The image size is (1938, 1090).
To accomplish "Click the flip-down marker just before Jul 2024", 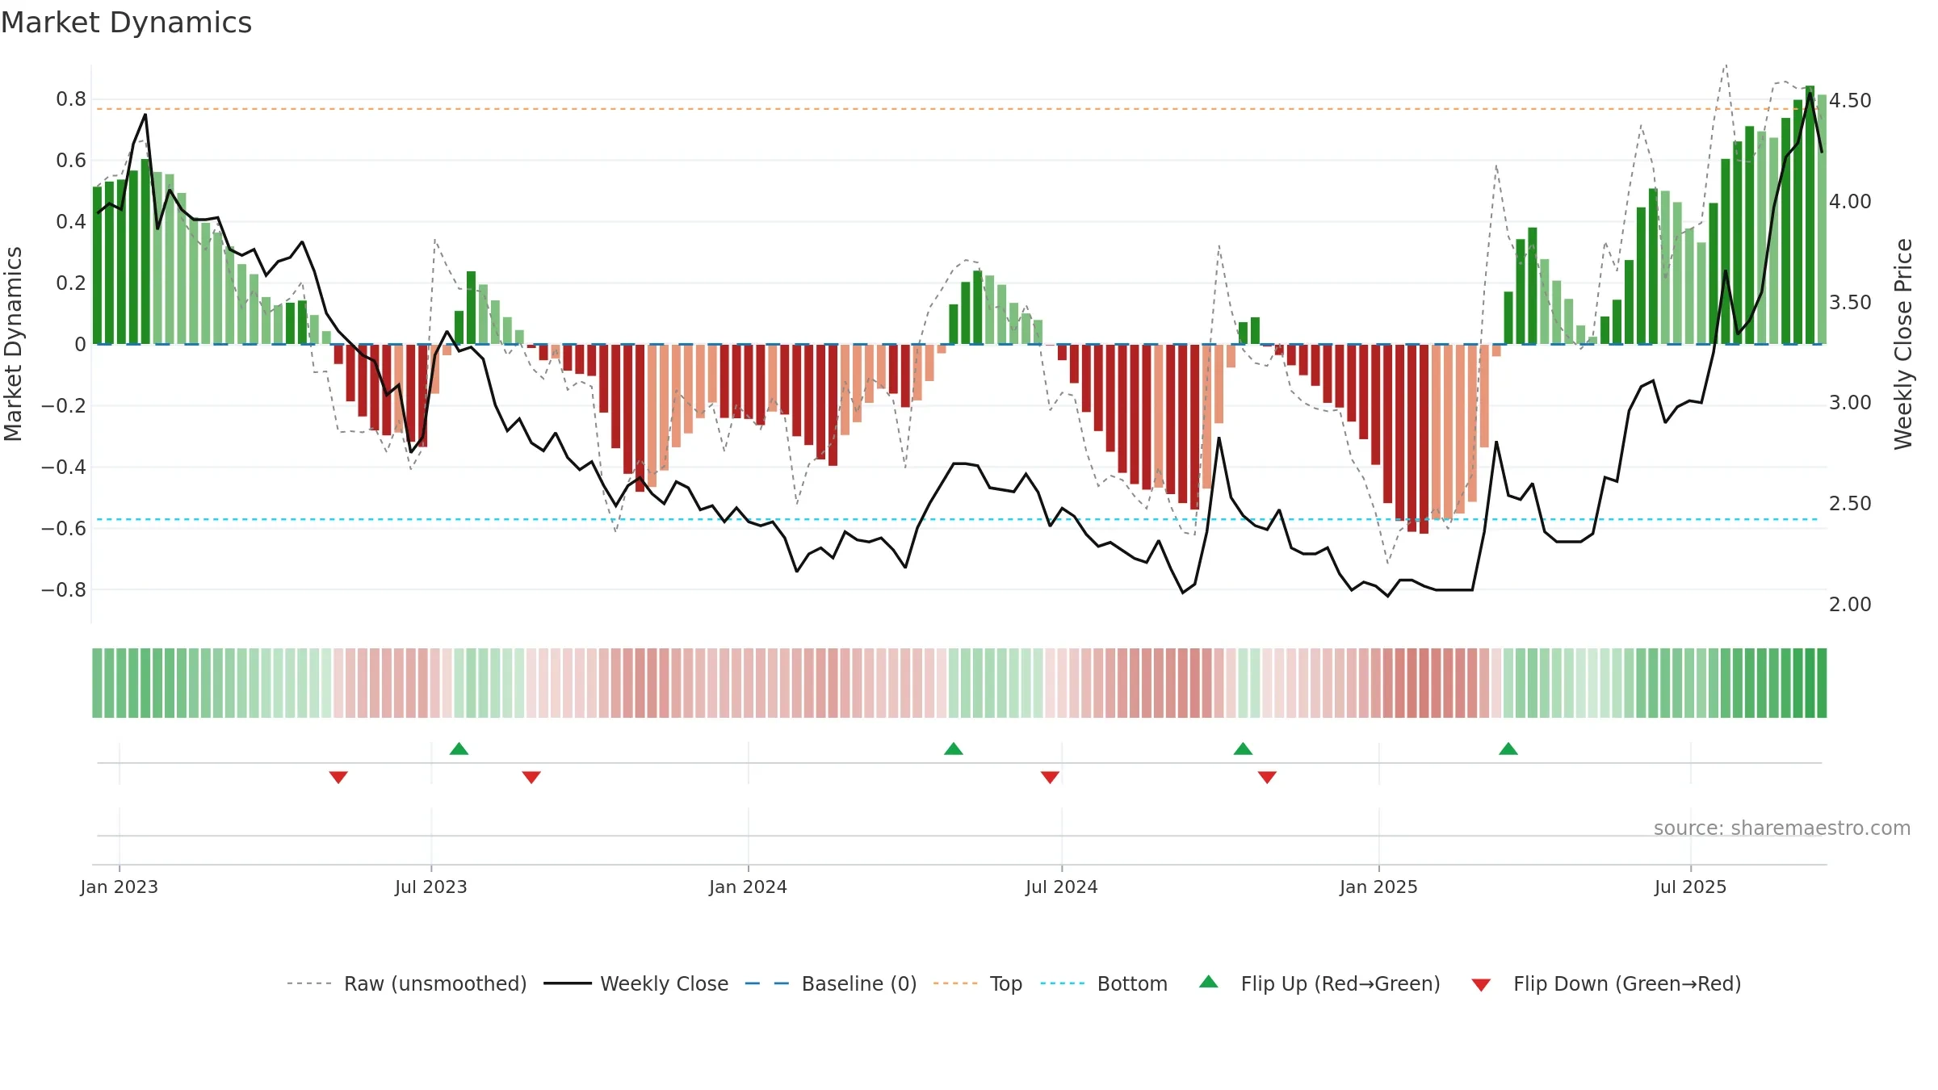I will 1050,777.
